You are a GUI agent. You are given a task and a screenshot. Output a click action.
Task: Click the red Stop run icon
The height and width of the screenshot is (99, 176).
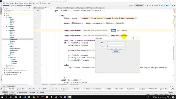pos(152,5)
